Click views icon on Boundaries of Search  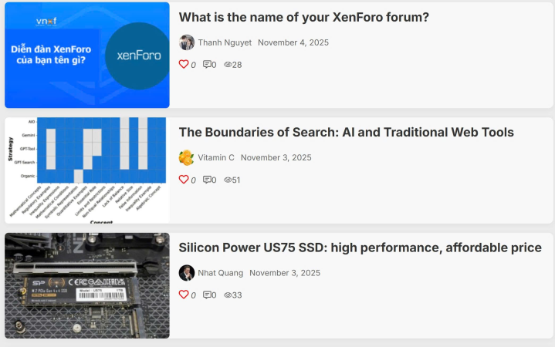[228, 180]
